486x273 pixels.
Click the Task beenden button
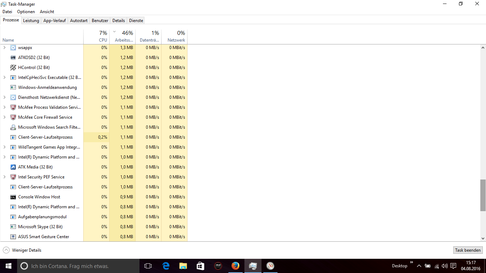[468, 250]
